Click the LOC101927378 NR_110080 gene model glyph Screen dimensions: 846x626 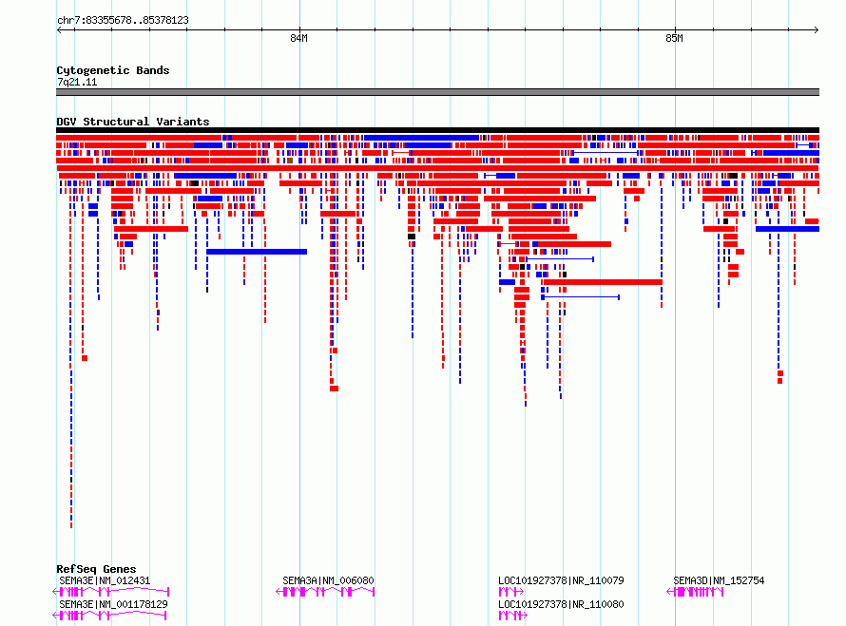pos(513,616)
